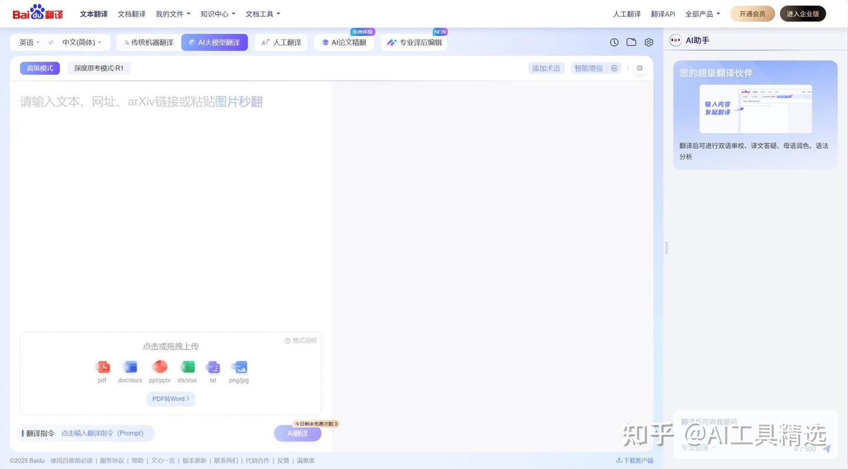Open the 使用百度前必读 footer link
Image resolution: width=848 pixels, height=469 pixels.
click(x=71, y=461)
